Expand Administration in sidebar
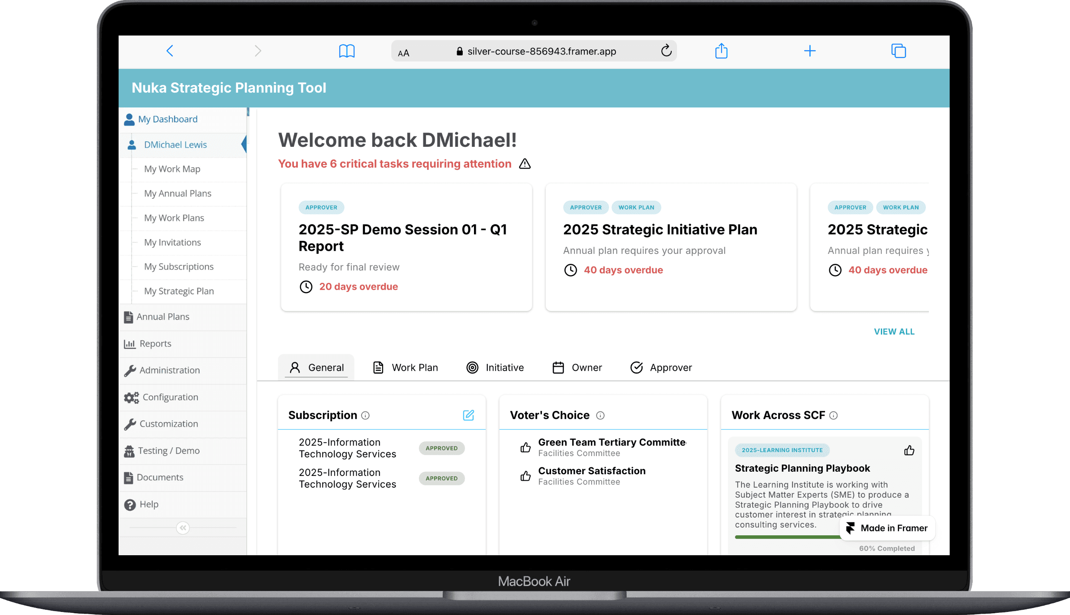 pyautogui.click(x=169, y=370)
